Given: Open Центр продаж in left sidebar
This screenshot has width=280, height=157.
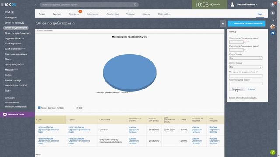Looking at the screenshot, I should (12, 65).
